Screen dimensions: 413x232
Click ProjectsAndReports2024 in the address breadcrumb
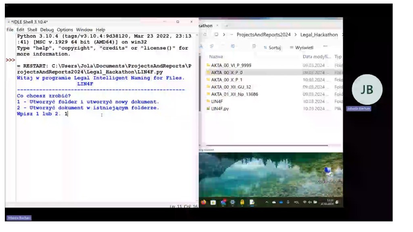tap(263, 35)
